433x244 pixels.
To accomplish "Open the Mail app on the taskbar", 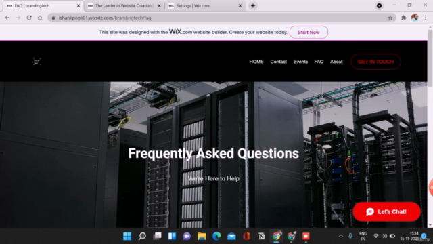I will [x=231, y=236].
